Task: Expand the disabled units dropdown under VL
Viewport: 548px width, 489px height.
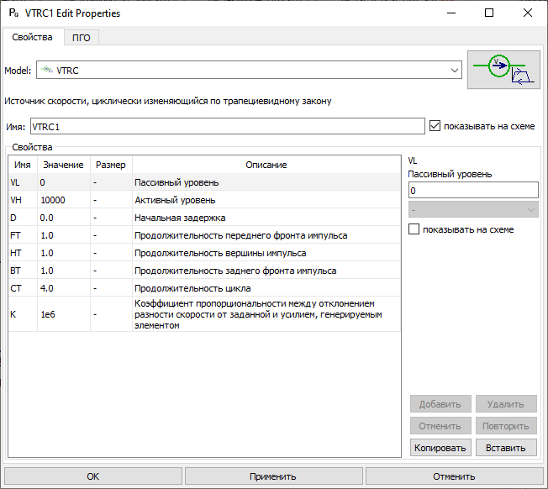Action: [x=472, y=209]
